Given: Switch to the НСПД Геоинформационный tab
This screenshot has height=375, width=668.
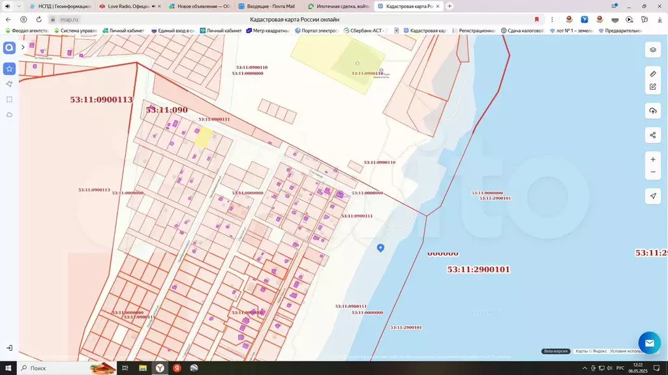Looking at the screenshot, I should coord(61,7).
